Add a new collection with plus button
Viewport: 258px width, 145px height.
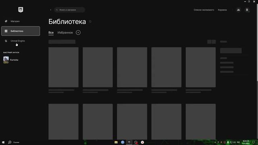(78, 33)
